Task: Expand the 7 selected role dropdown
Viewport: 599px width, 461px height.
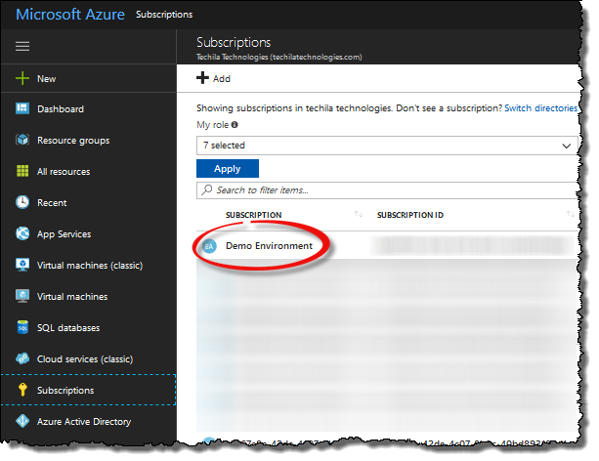Action: (x=387, y=146)
